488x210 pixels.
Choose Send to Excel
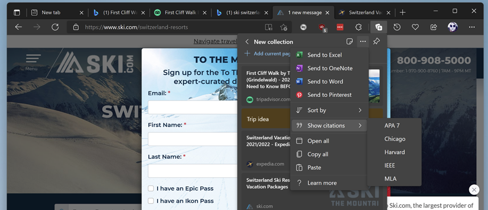tap(329, 55)
